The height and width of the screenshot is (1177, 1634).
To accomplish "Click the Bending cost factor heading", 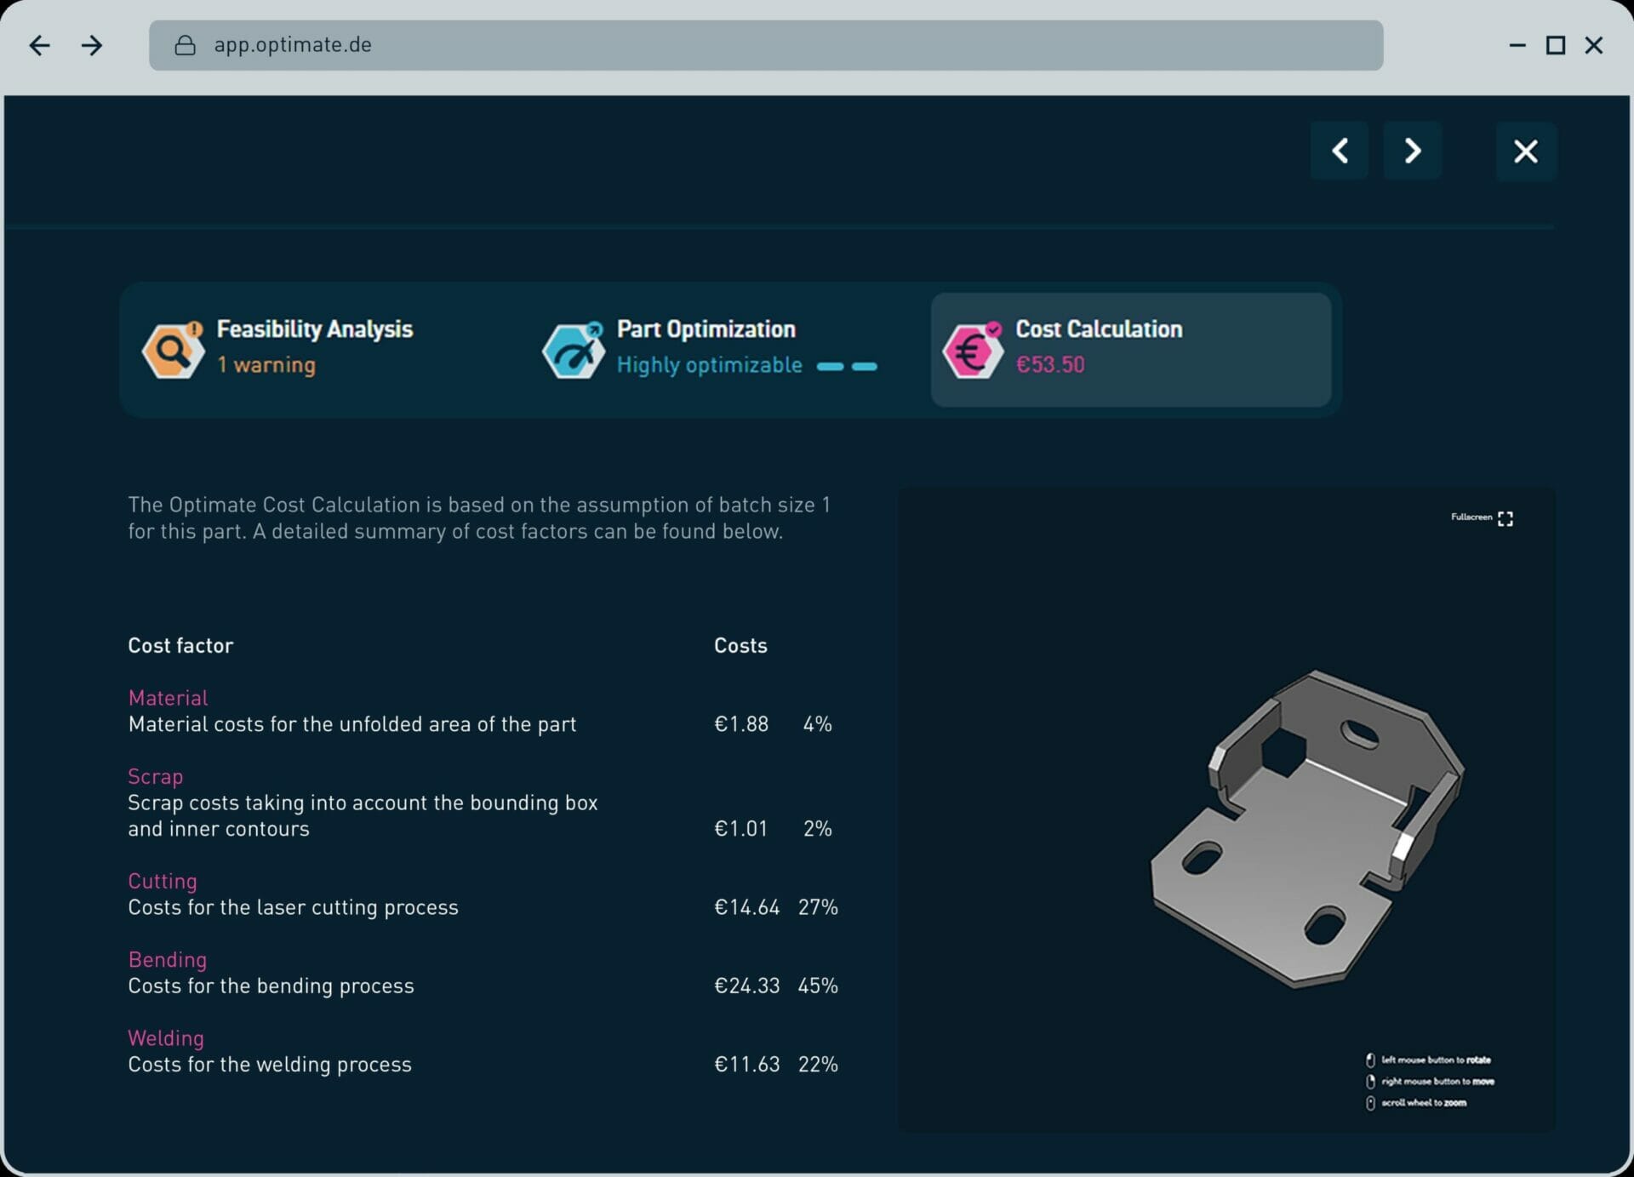I will point(167,959).
